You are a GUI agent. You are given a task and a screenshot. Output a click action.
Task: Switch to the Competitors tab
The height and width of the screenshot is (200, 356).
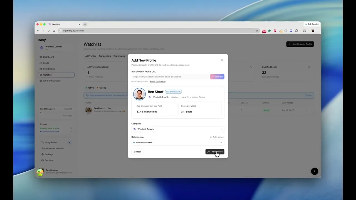coord(105,56)
